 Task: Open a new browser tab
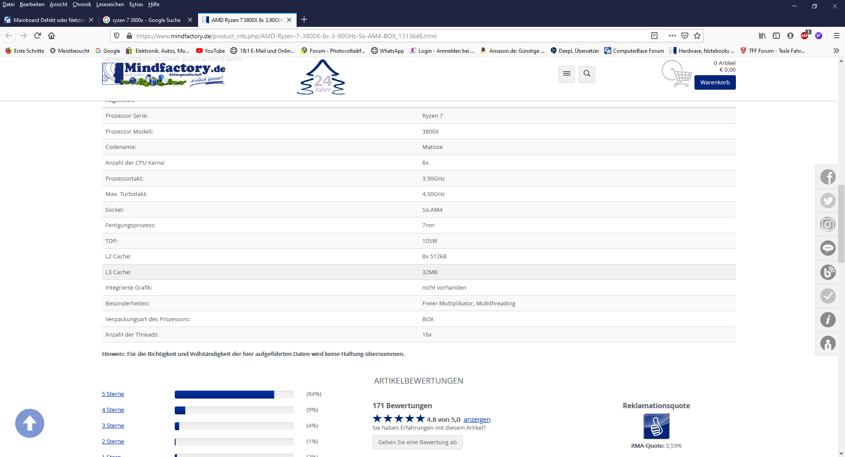[x=304, y=19]
